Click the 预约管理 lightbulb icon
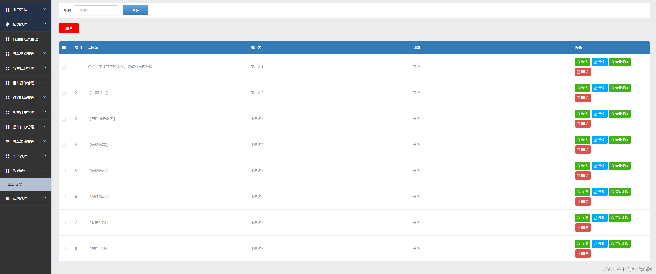The height and width of the screenshot is (274, 656). point(7,24)
